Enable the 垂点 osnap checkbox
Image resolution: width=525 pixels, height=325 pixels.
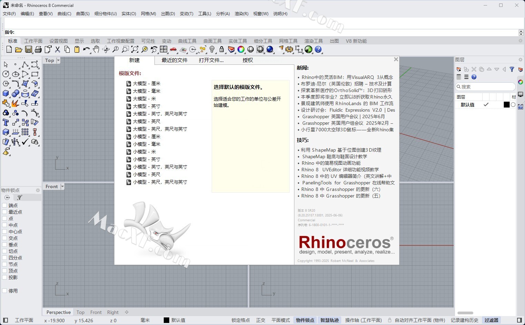[4, 245]
